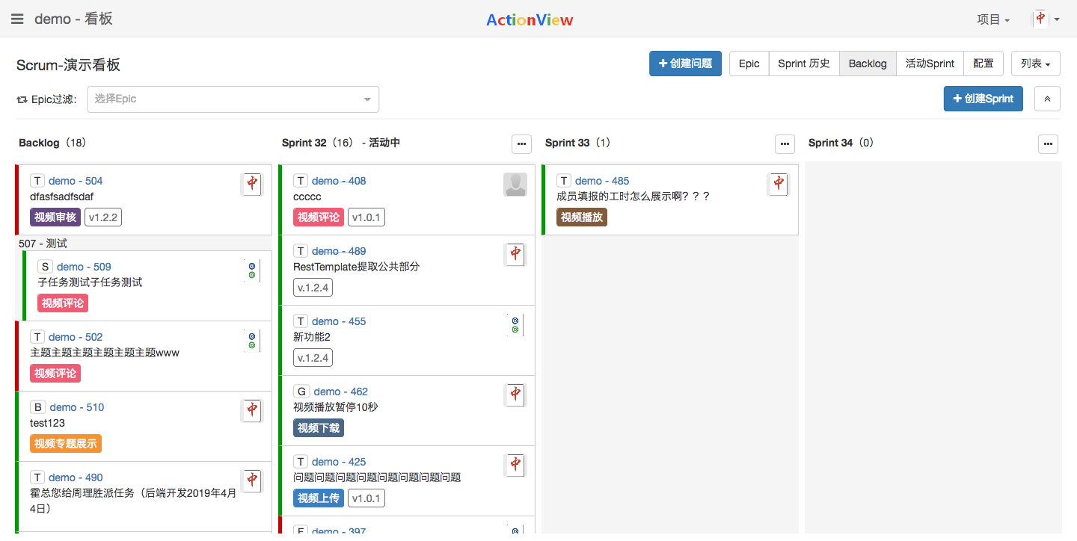Open issue link demo - 455

pos(339,321)
